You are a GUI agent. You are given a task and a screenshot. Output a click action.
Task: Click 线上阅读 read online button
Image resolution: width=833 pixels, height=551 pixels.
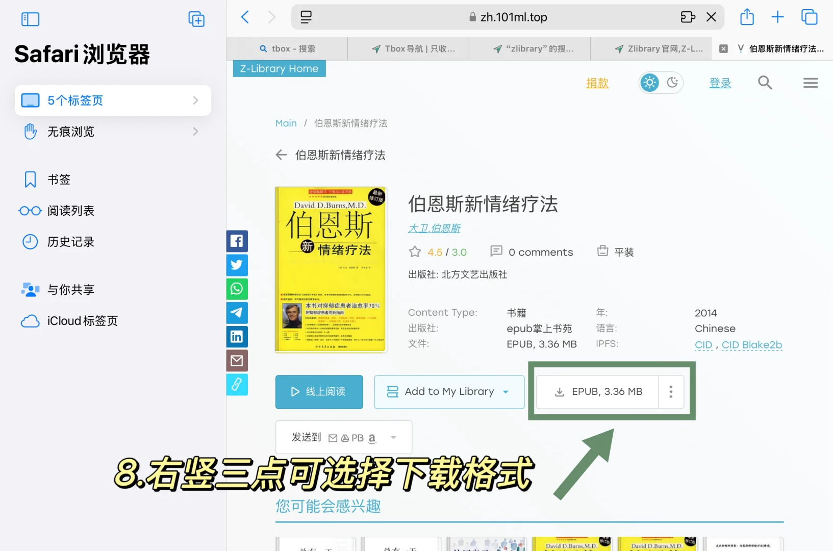319,392
